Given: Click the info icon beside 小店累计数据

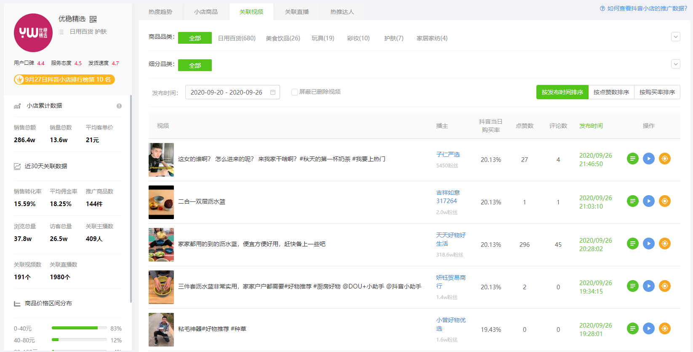Looking at the screenshot, I should tap(119, 106).
